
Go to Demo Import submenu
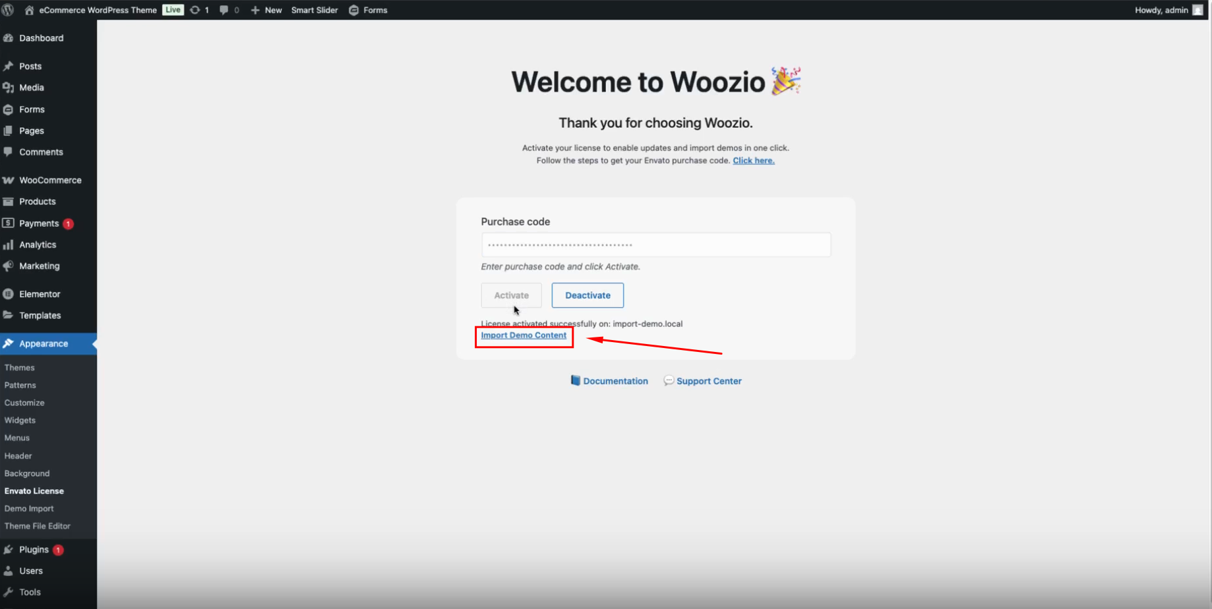[29, 509]
